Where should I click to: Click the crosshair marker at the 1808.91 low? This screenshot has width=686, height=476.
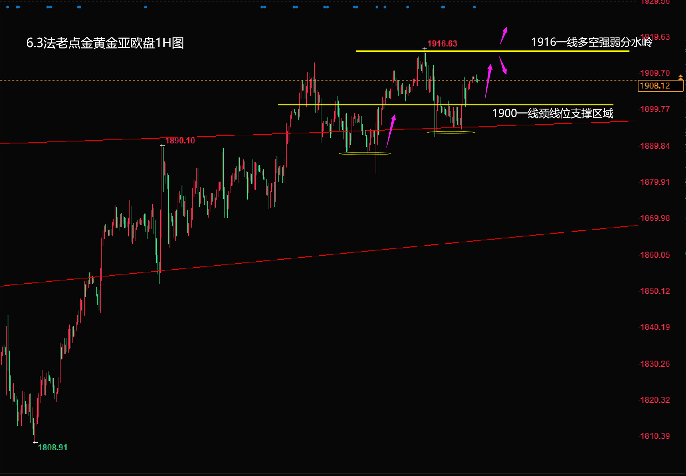coord(35,442)
